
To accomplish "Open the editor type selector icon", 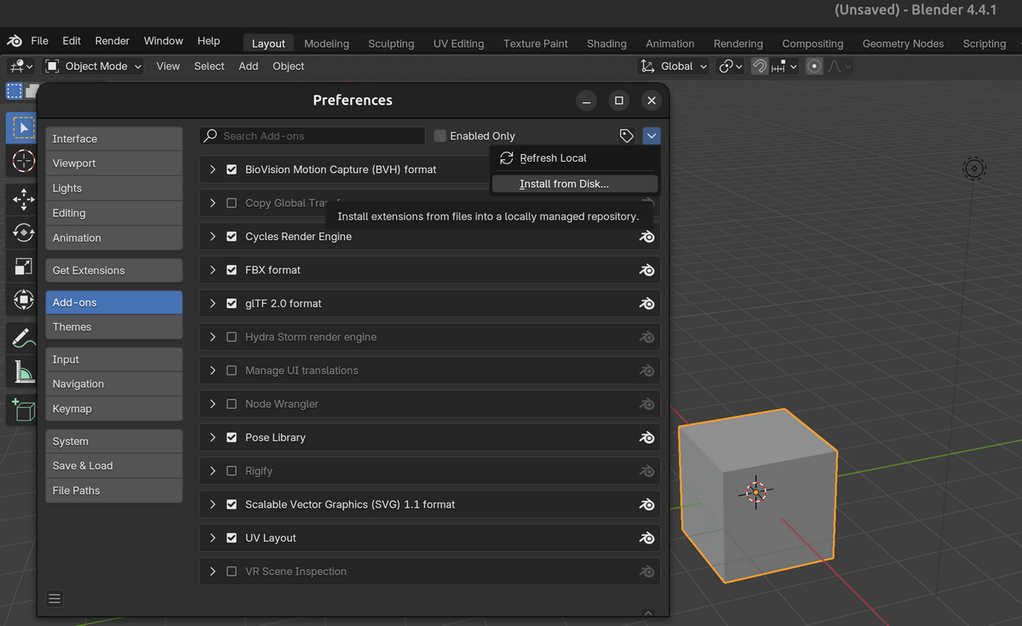I will (20, 66).
